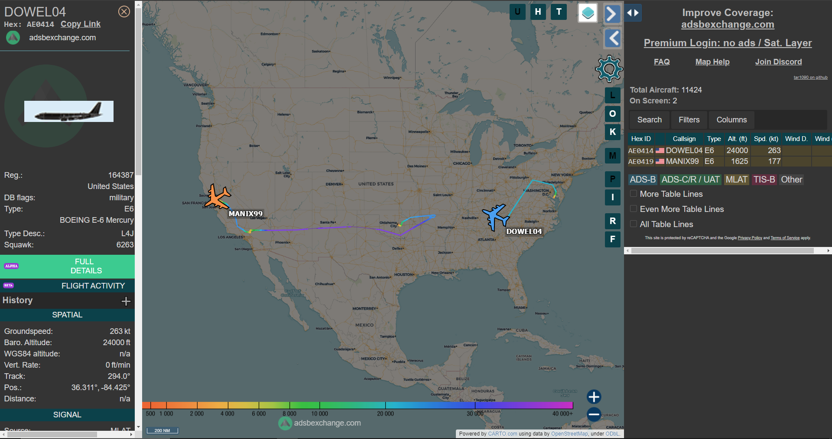The width and height of the screenshot is (832, 439).
Task: Sort table by Callsign column
Action: tap(684, 139)
